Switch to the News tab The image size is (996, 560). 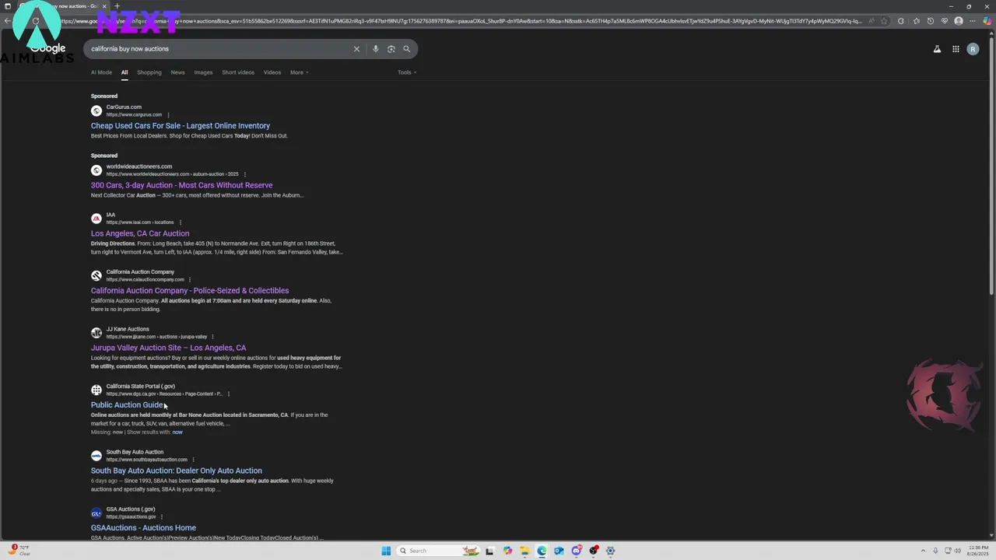[178, 72]
